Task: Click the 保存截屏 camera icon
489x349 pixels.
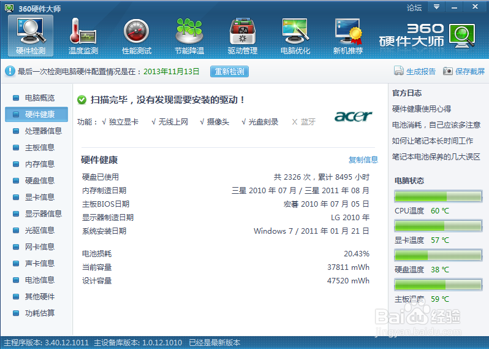Action: (x=447, y=71)
